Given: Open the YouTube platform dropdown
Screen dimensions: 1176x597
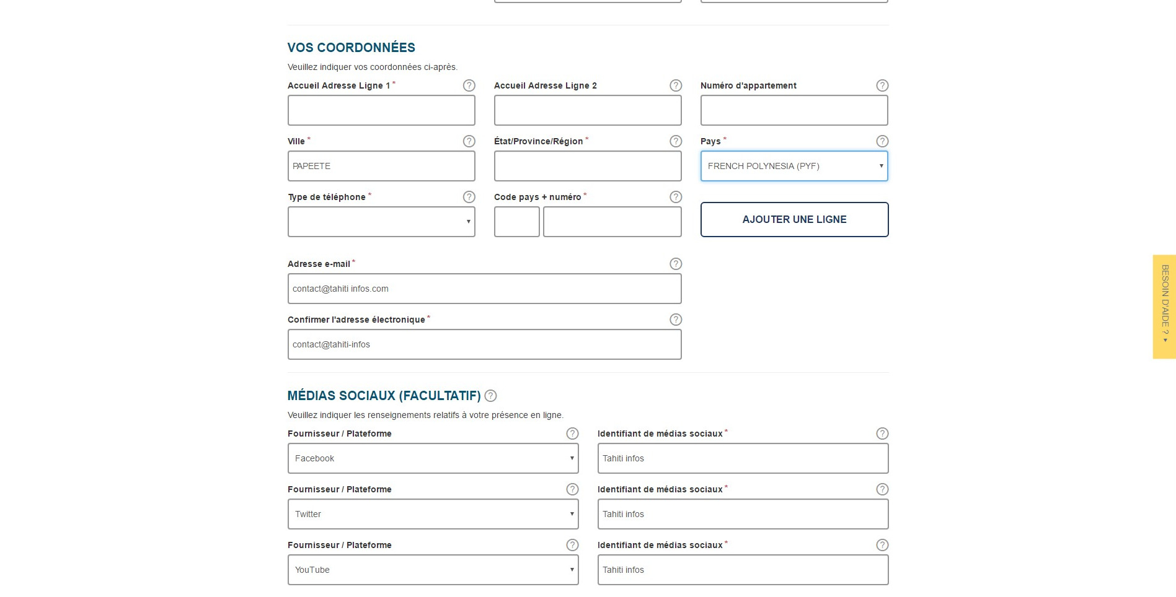Looking at the screenshot, I should [x=433, y=570].
